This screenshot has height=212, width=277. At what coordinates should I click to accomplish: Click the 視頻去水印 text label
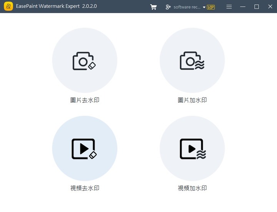click(85, 188)
